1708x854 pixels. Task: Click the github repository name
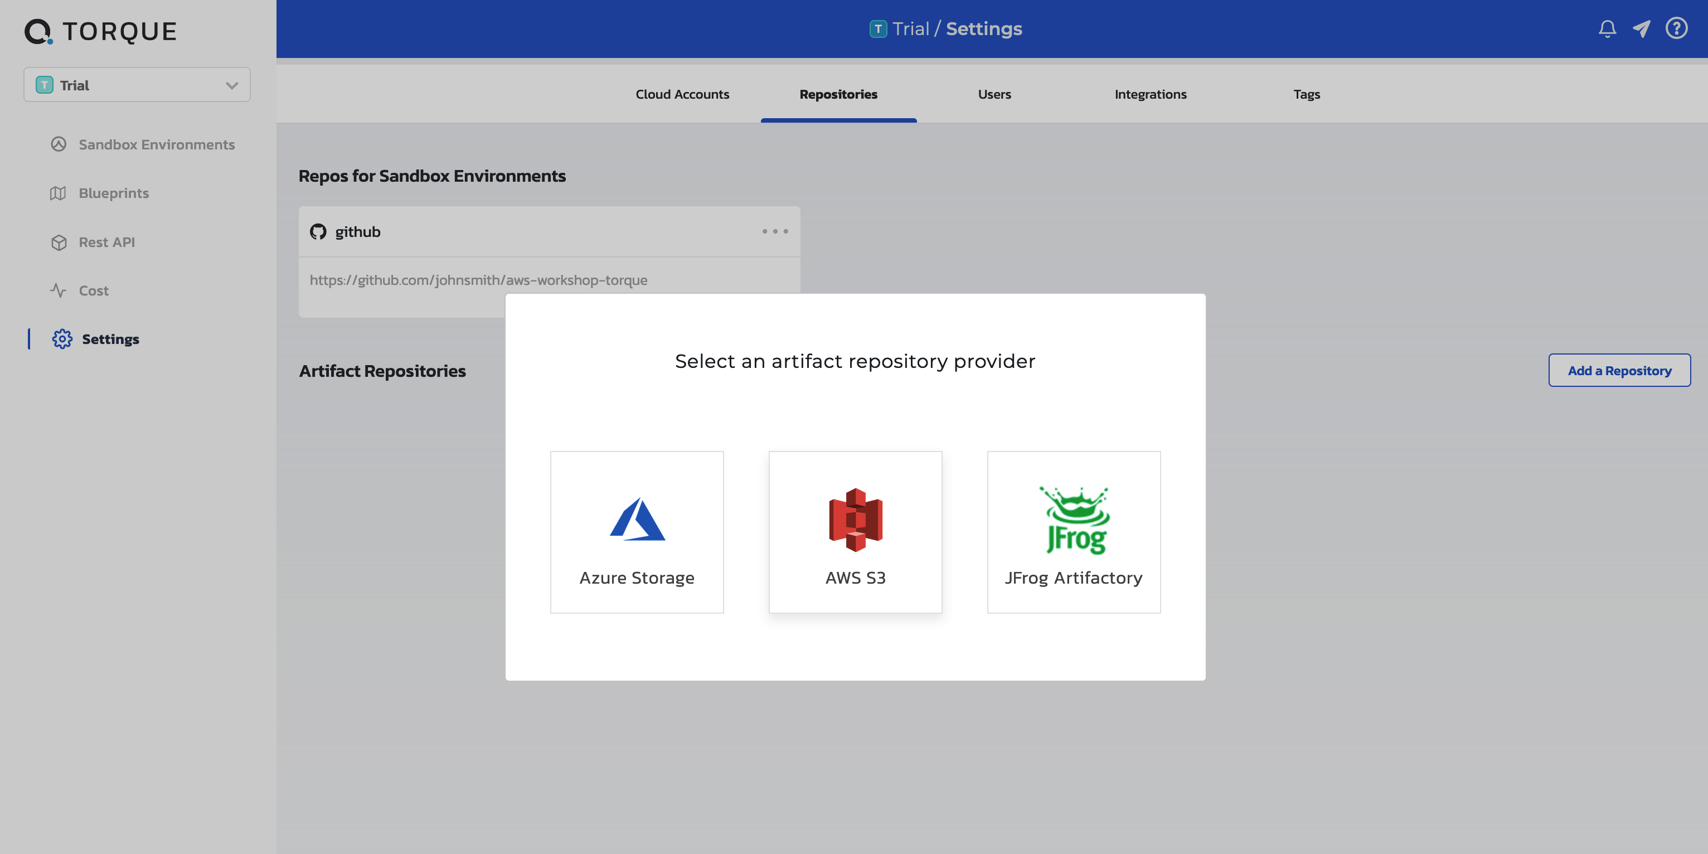click(357, 231)
